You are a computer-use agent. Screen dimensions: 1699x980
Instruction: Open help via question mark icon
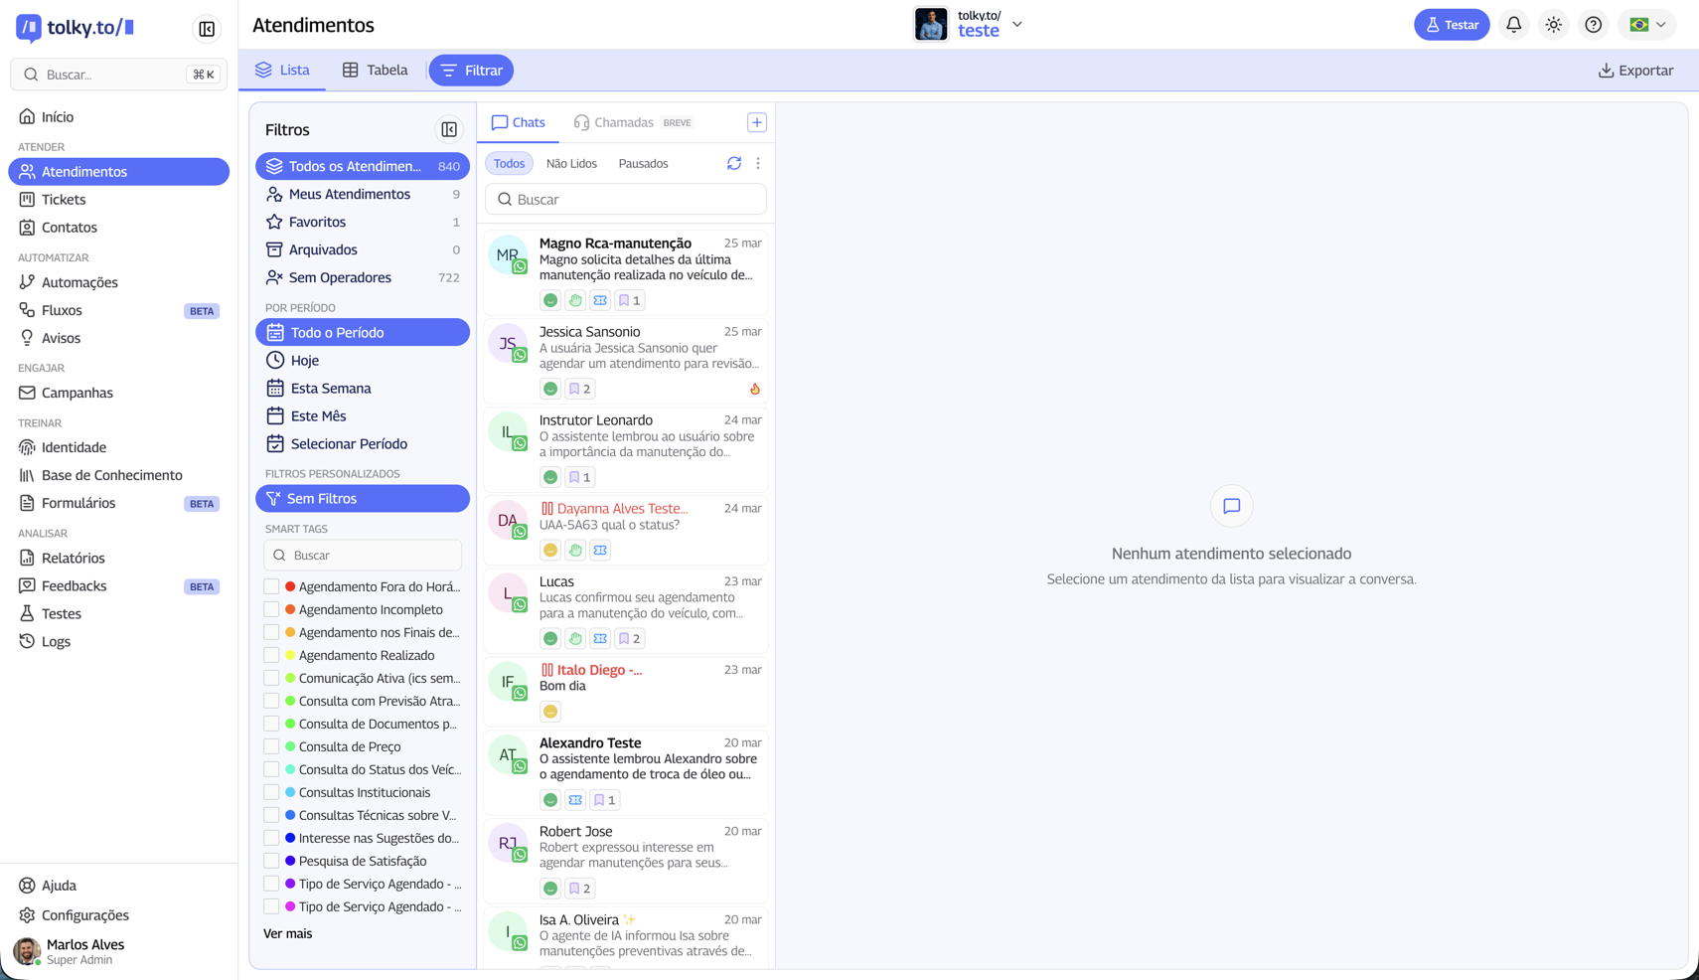[x=1594, y=24]
